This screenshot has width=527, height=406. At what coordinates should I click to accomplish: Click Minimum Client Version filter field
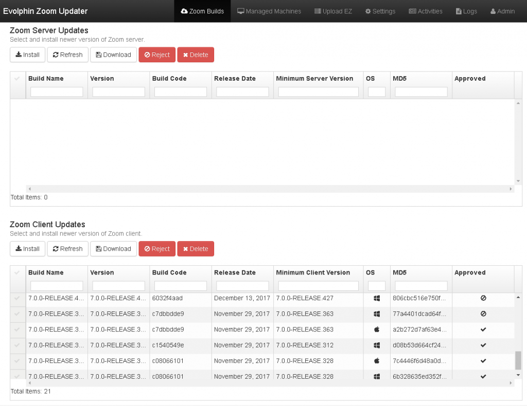(x=318, y=286)
